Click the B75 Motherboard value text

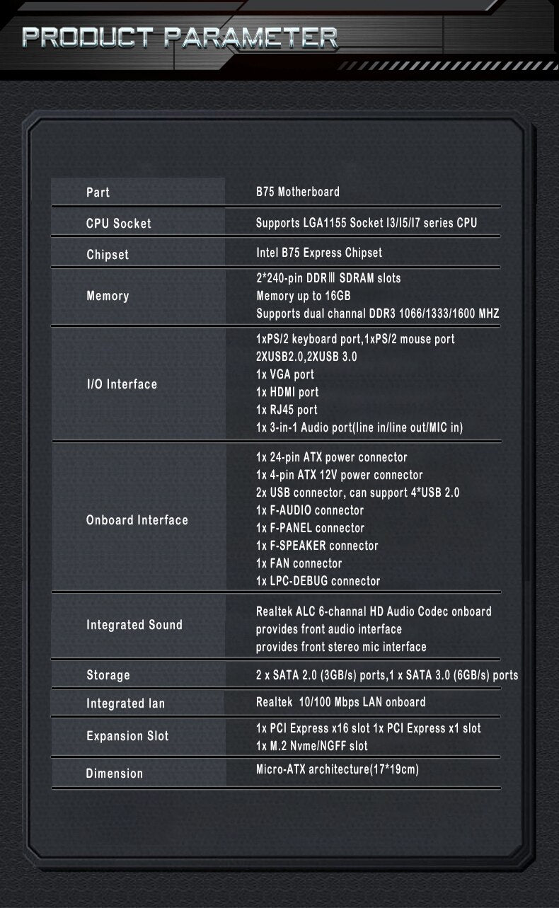[x=297, y=192]
